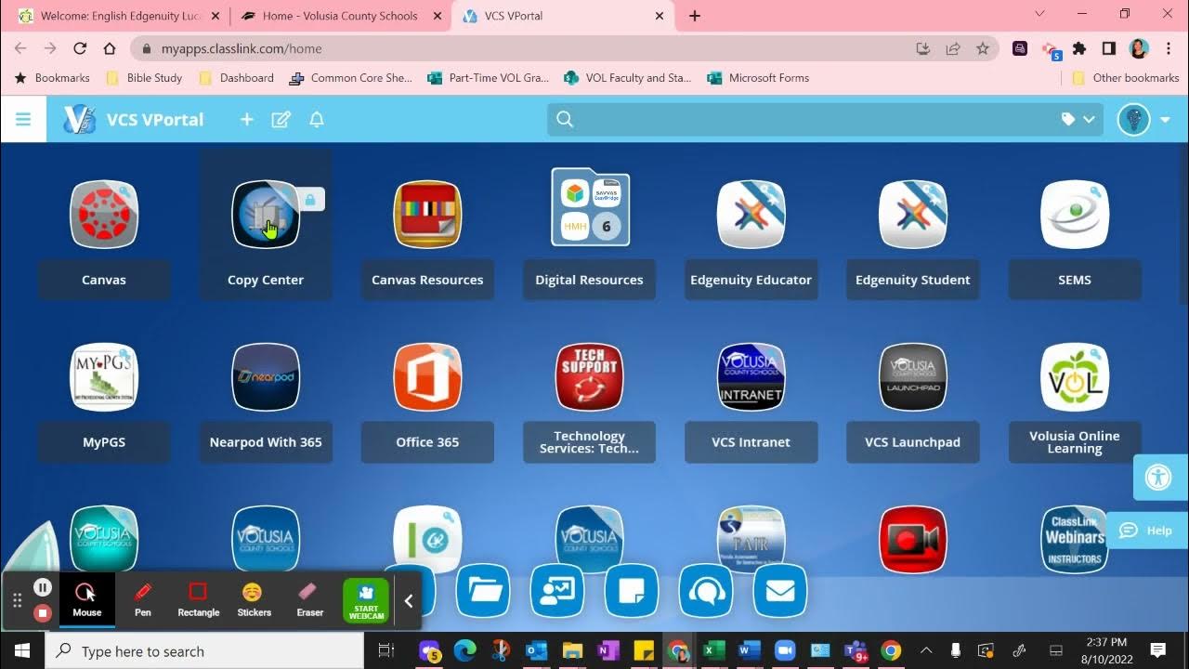Pause the screen recording

pyautogui.click(x=43, y=587)
